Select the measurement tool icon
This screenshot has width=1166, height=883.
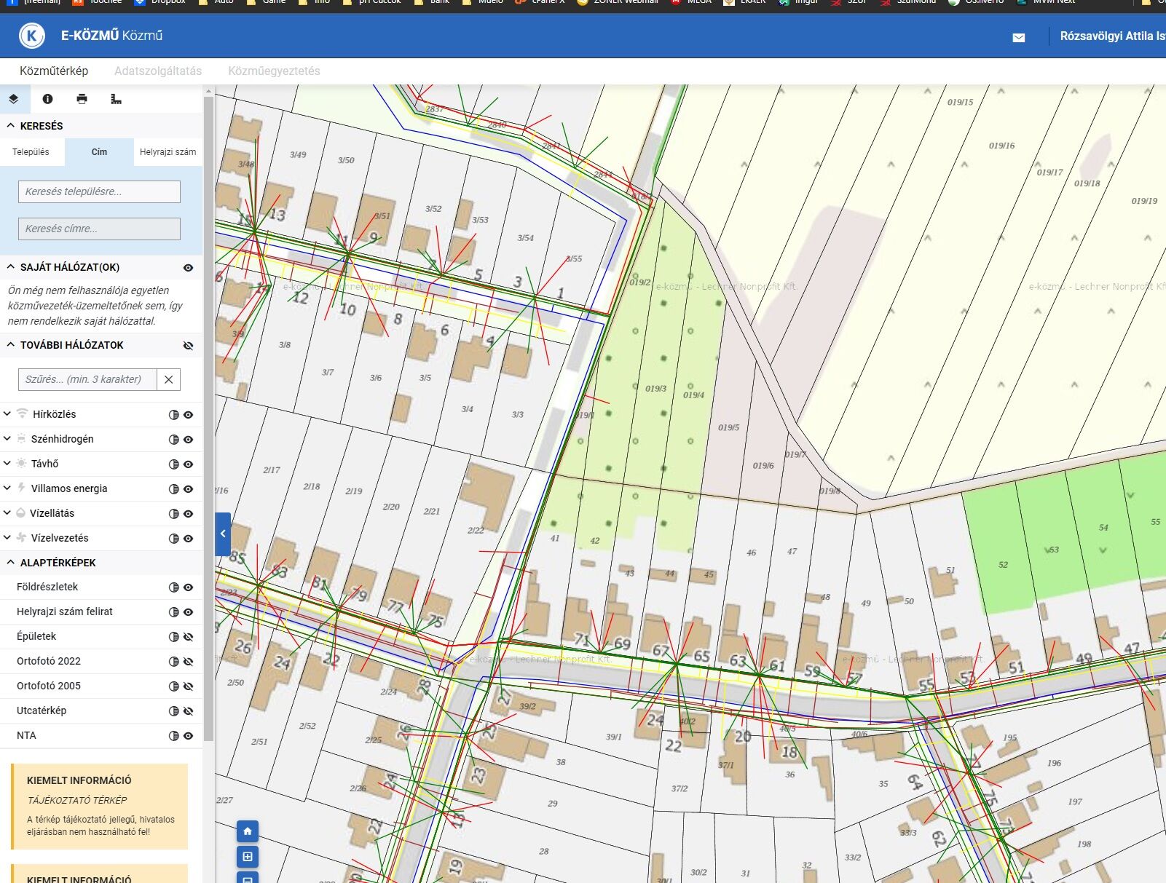116,99
